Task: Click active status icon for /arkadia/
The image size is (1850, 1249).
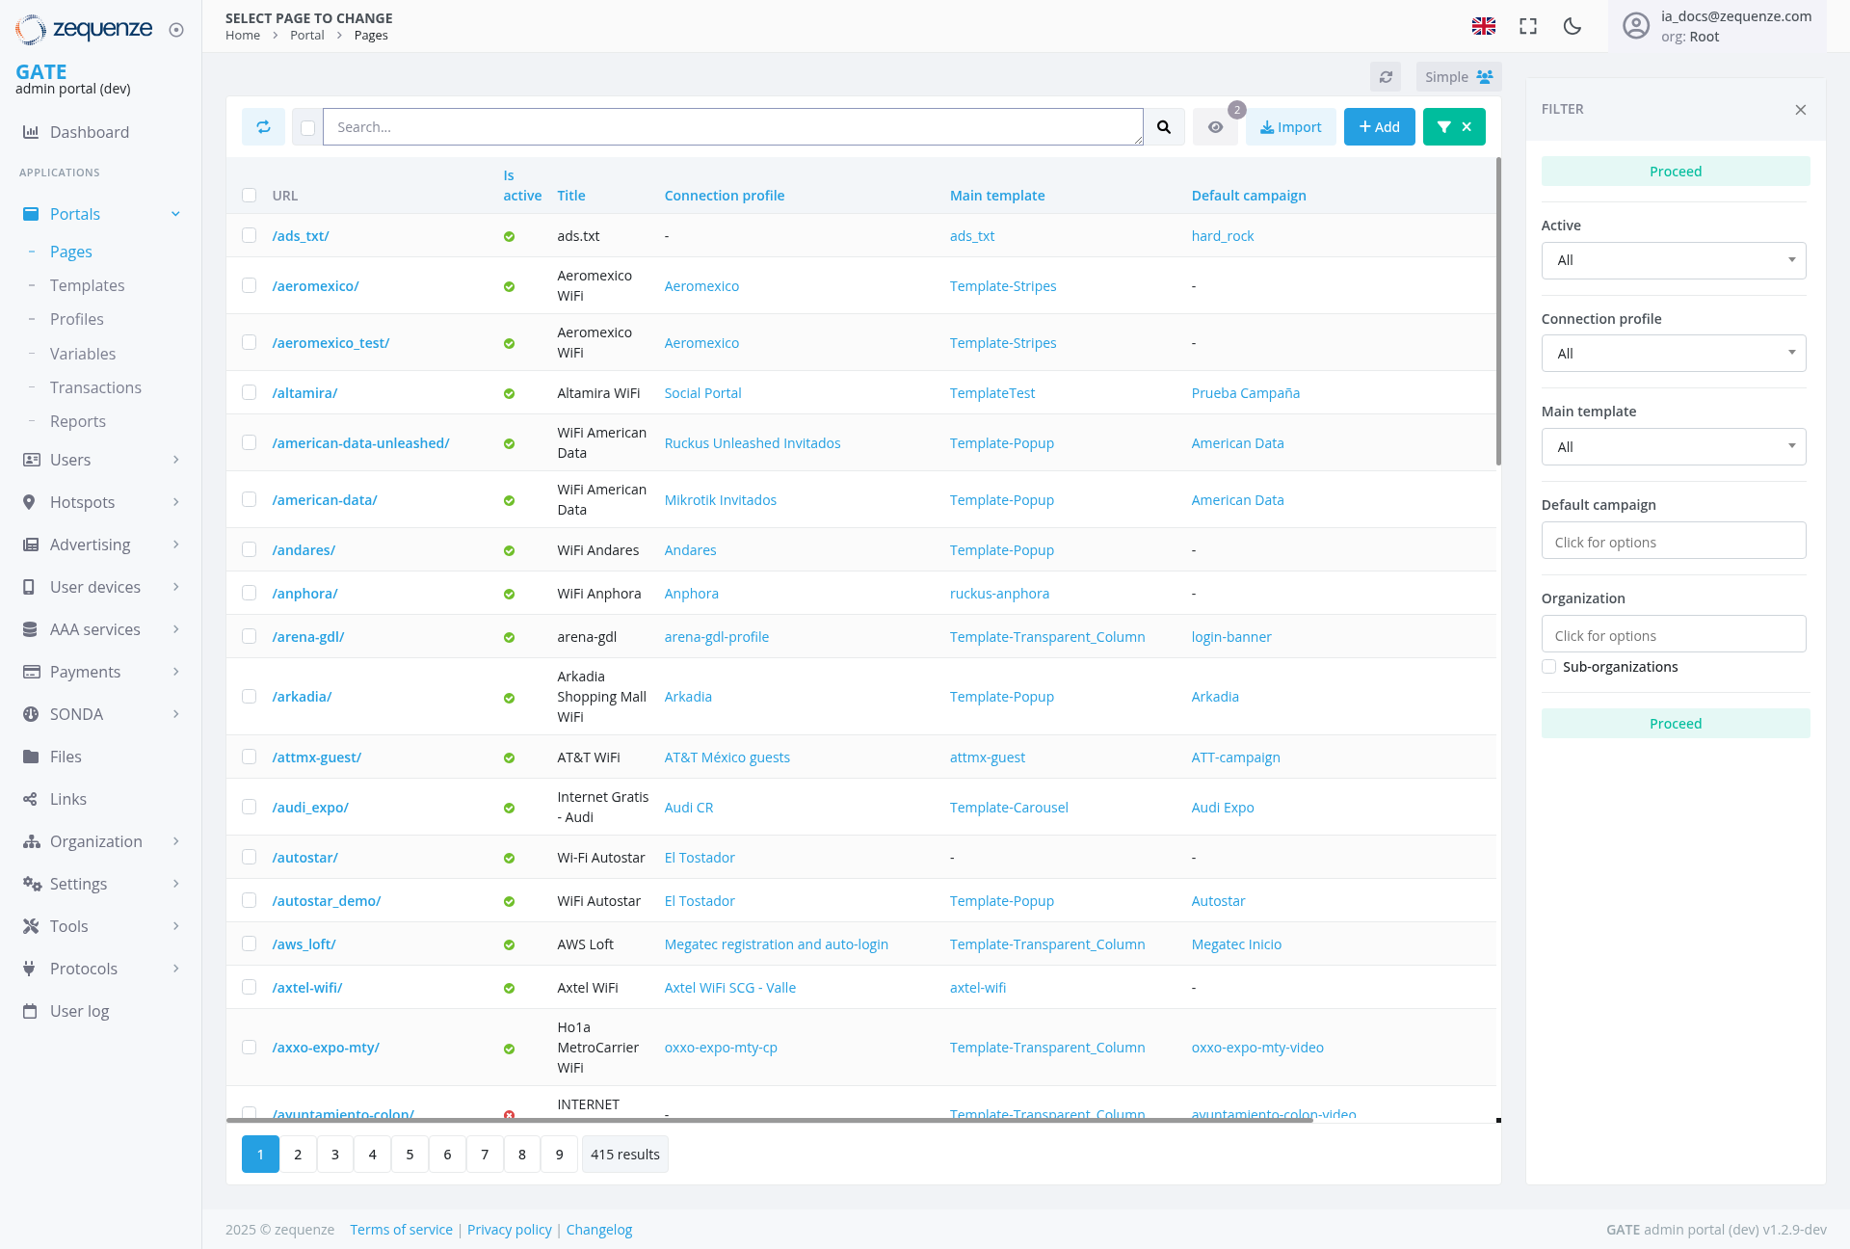Action: tap(509, 698)
